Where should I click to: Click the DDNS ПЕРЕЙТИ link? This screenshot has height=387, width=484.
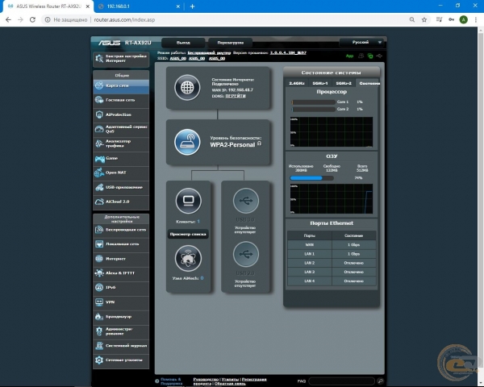click(236, 96)
